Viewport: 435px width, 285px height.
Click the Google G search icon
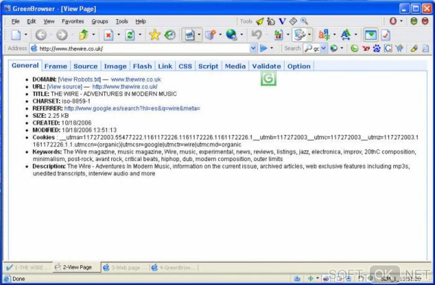[x=388, y=48]
